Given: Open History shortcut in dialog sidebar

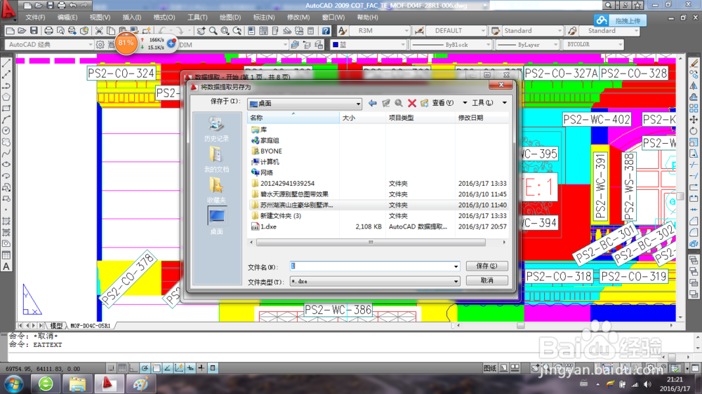Looking at the screenshot, I should pos(216,129).
